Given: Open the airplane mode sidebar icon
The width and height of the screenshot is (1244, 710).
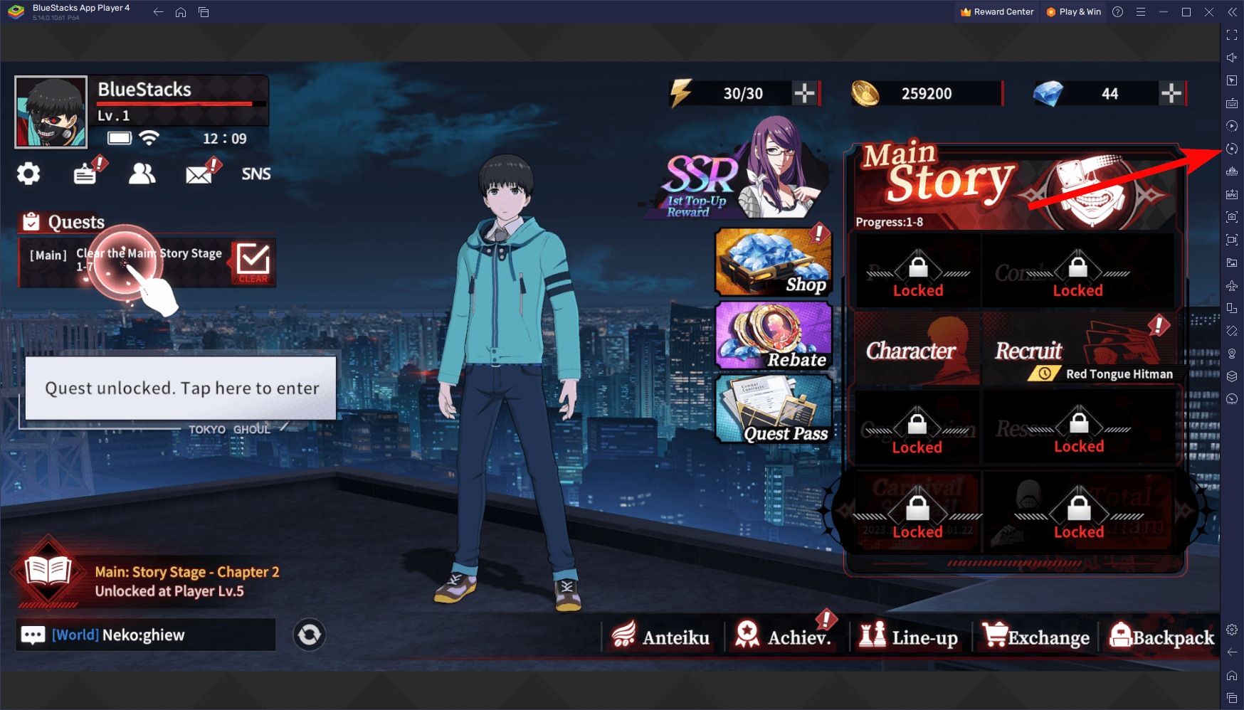Looking at the screenshot, I should tap(1232, 285).
